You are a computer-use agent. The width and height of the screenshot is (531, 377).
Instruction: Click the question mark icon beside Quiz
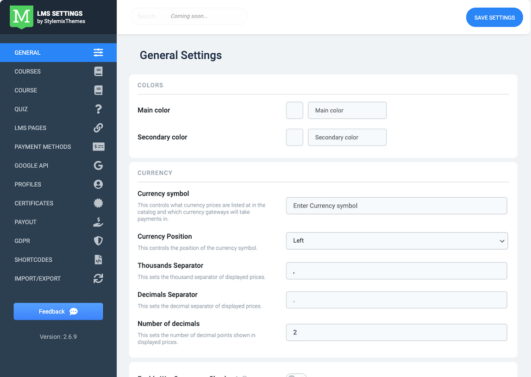pos(98,109)
